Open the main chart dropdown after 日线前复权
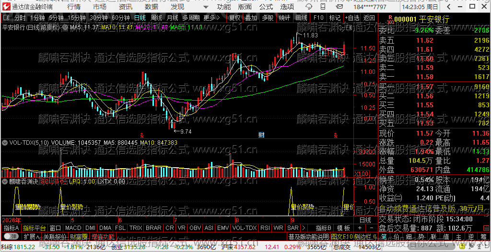The image size is (491, 252). 65,28
